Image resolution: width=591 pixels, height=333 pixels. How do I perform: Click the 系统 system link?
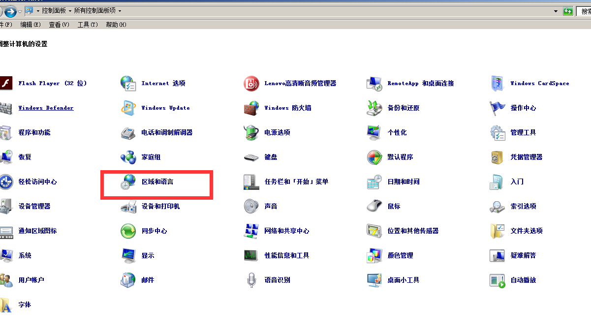point(25,256)
